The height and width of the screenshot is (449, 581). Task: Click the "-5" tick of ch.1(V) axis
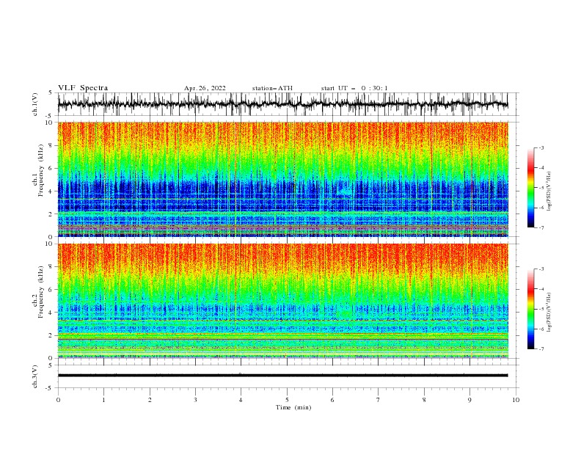coord(50,116)
